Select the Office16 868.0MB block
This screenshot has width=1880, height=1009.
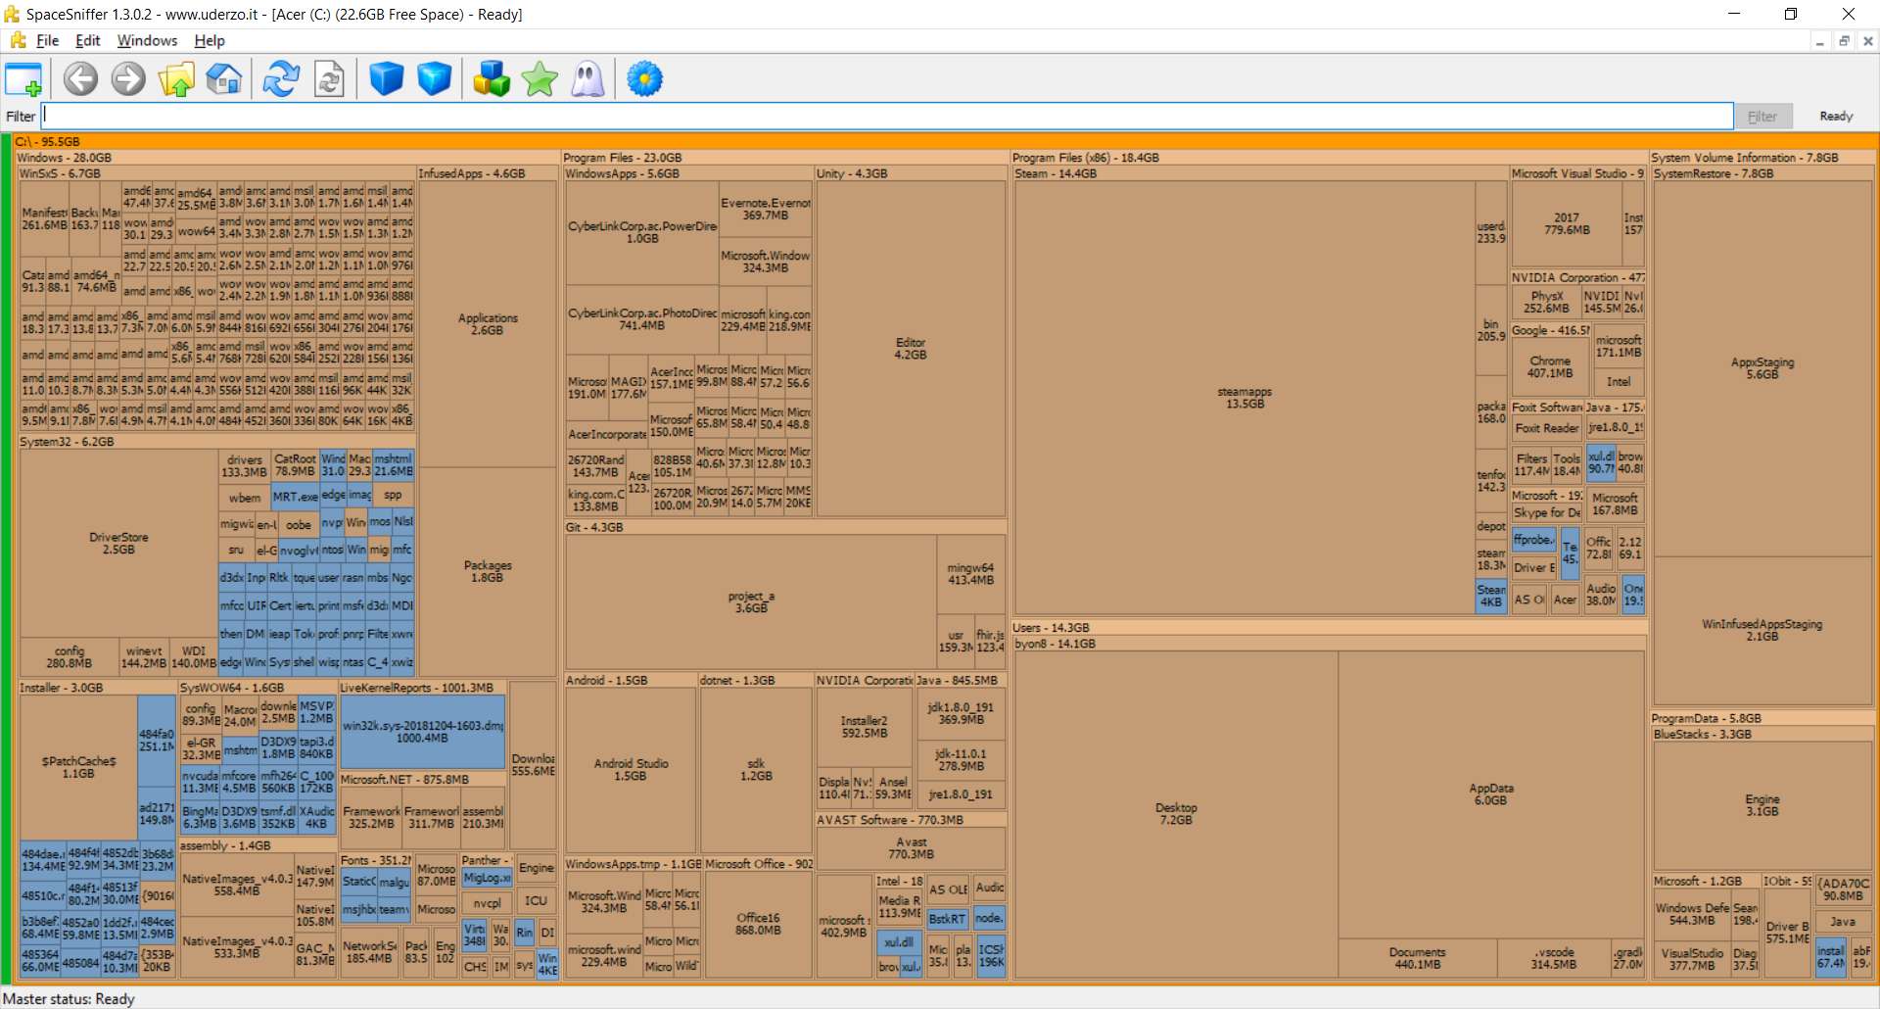coord(758,924)
